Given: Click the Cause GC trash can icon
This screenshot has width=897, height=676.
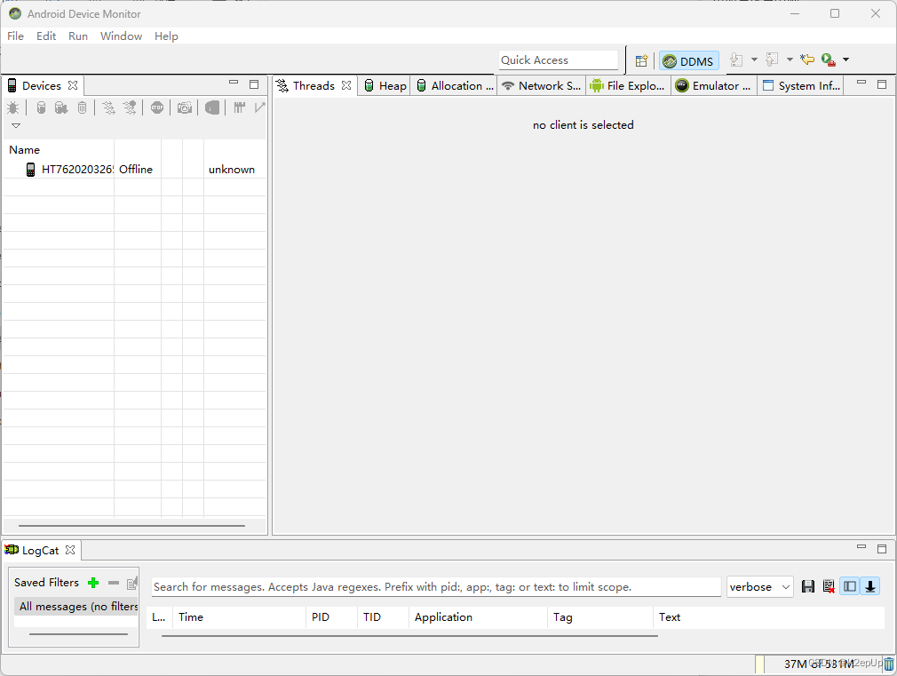Looking at the screenshot, I should pyautogui.click(x=83, y=107).
